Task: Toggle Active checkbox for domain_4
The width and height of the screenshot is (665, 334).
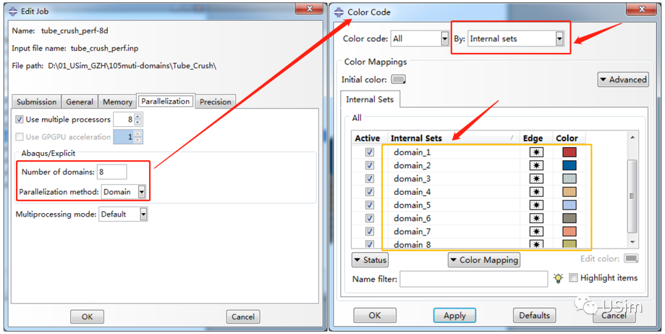Action: [x=369, y=192]
